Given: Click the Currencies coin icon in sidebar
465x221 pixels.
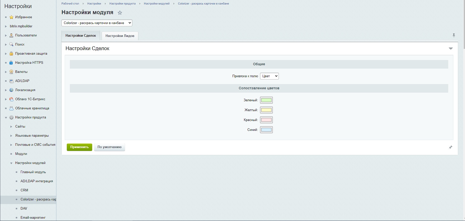Looking at the screenshot, I should click(11, 72).
